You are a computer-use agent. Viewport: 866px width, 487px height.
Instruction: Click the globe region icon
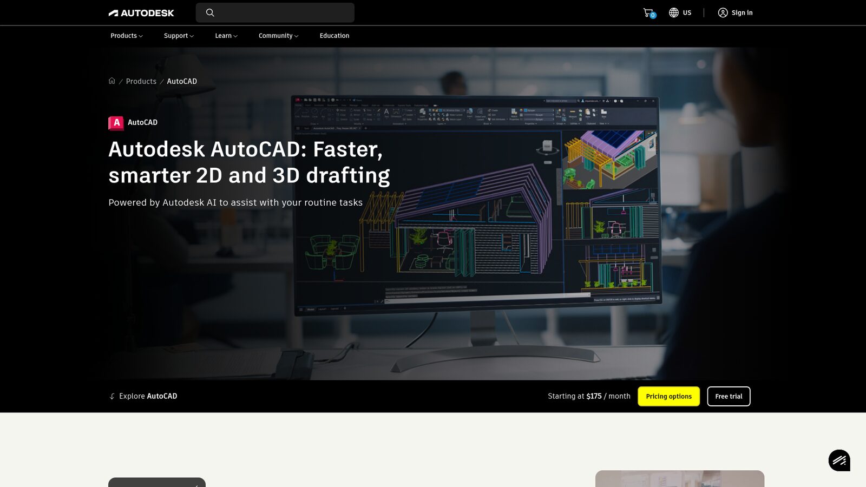click(x=673, y=12)
